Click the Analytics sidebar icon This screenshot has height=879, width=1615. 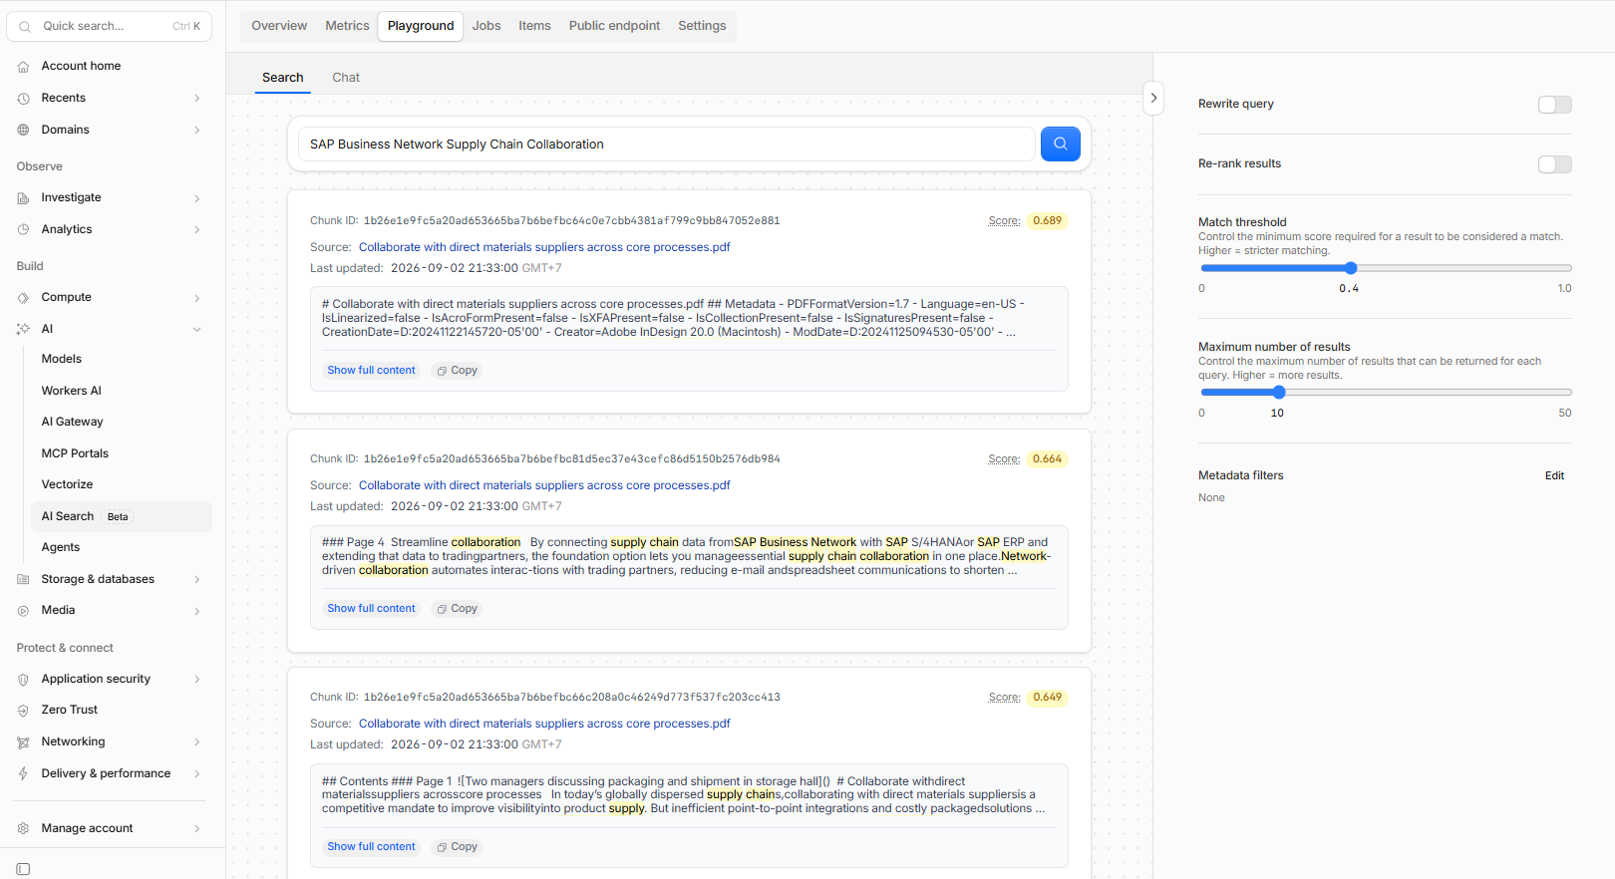click(23, 229)
